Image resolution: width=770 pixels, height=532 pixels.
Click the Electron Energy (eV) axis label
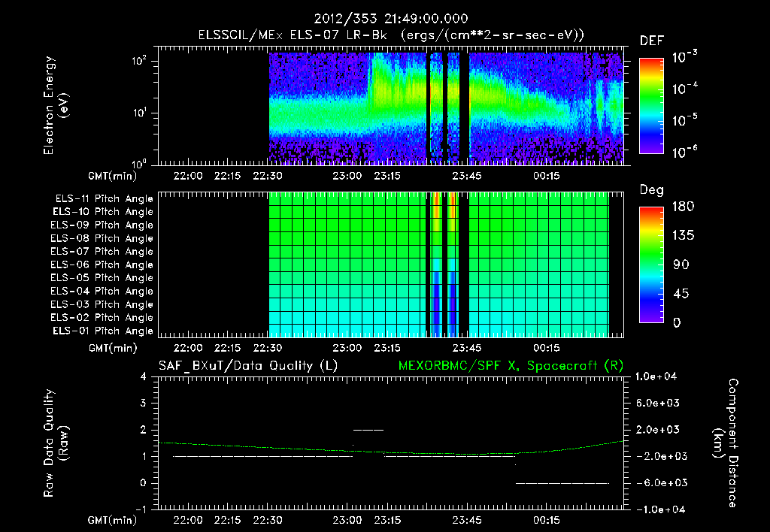[x=56, y=105]
